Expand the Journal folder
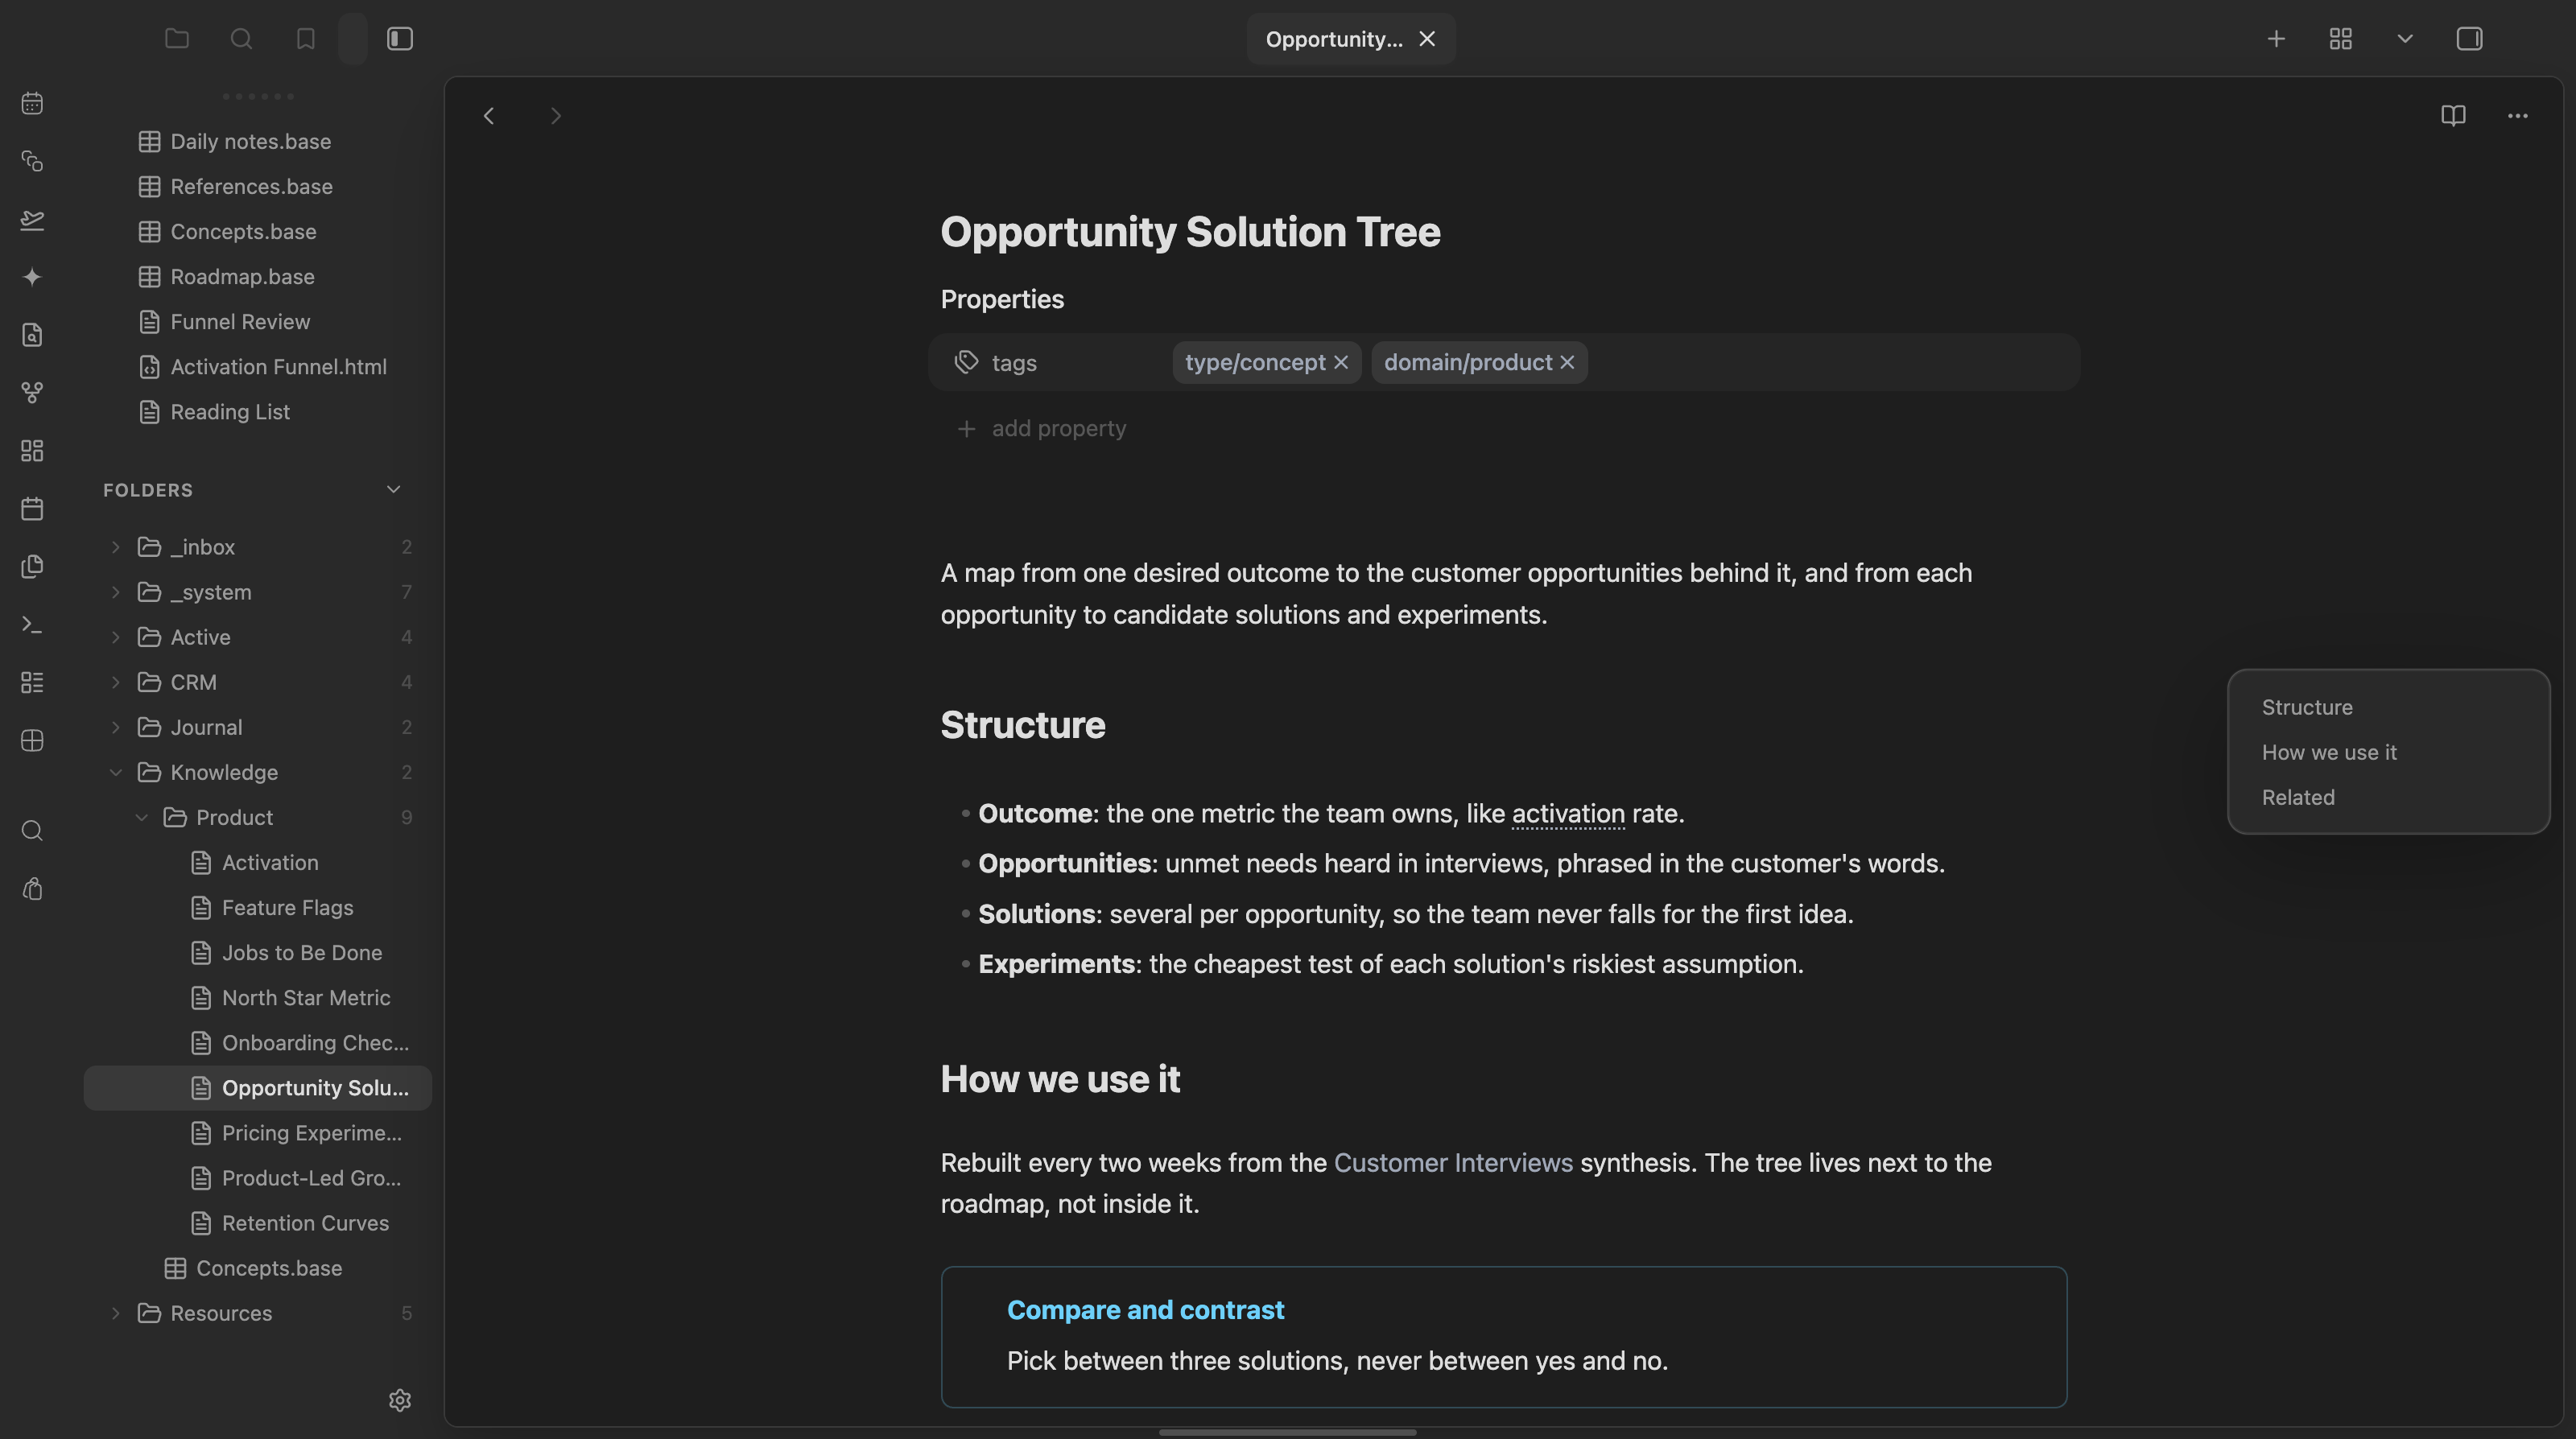2576x1439 pixels. [115, 727]
